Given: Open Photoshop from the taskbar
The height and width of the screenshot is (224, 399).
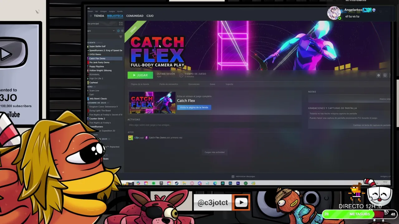Looking at the screenshot, I should click(x=230, y=183).
